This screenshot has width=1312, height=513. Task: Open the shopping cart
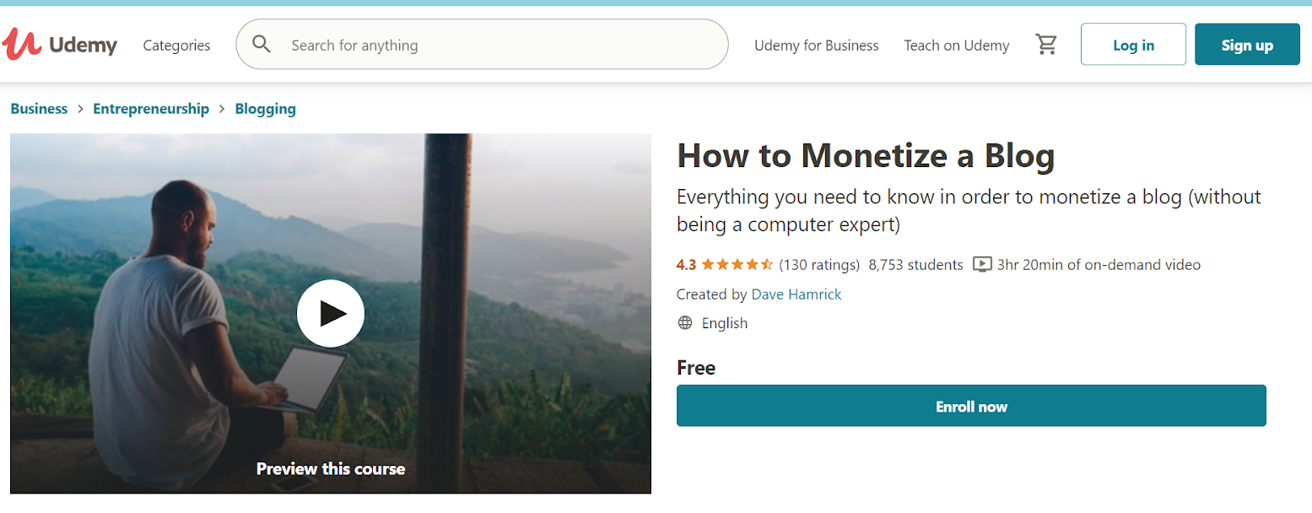click(1046, 45)
